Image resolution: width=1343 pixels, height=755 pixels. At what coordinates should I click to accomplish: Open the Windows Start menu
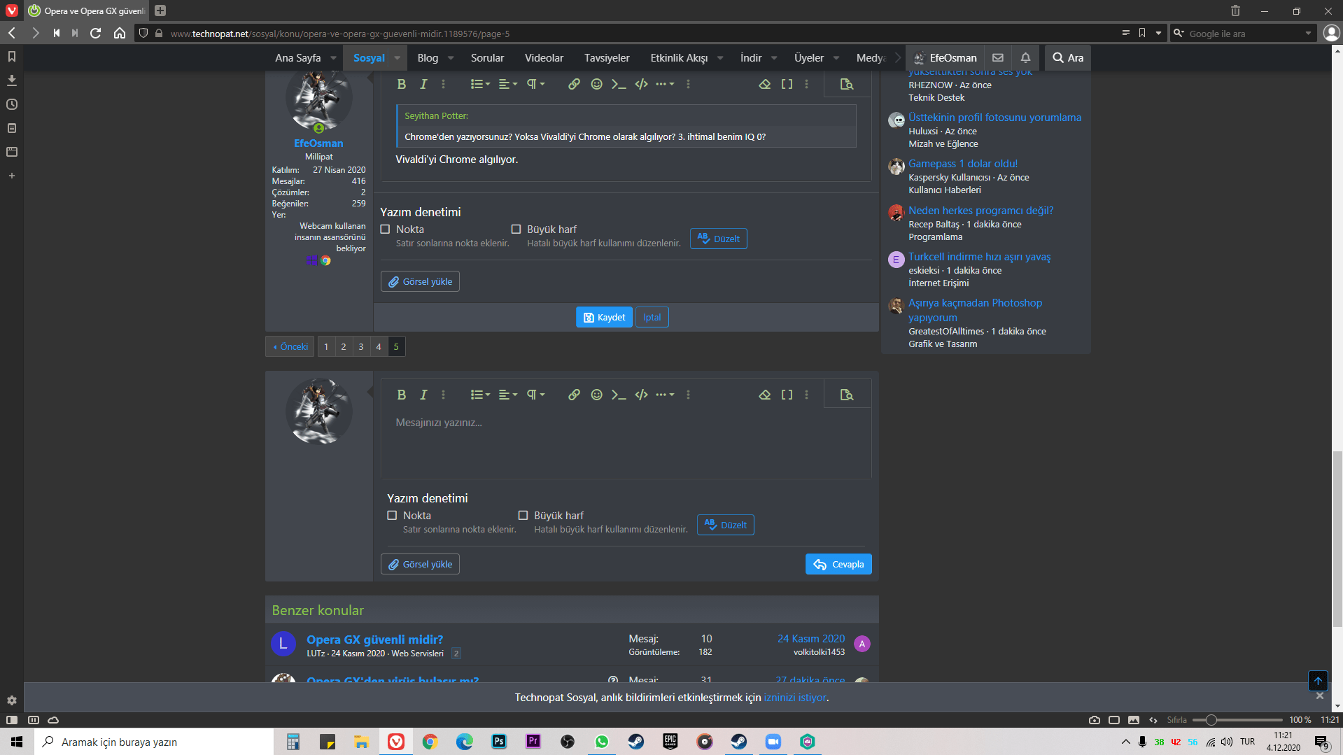pos(17,742)
